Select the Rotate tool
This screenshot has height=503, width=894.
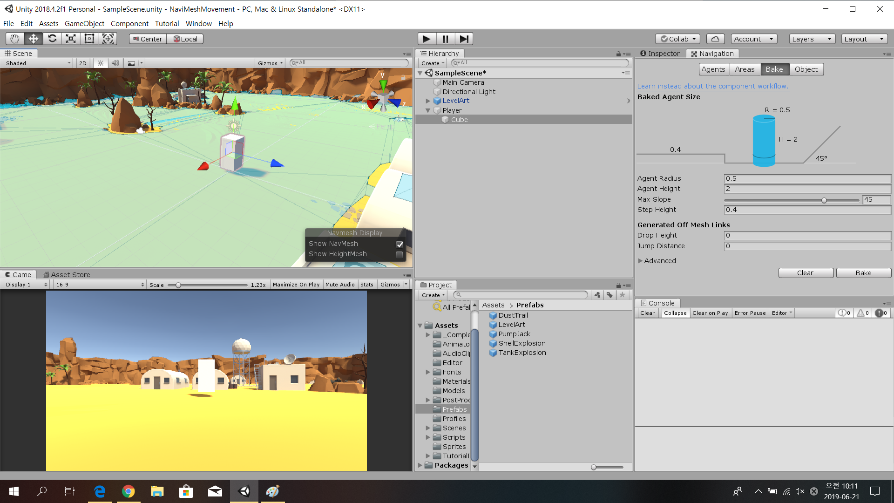pos(52,39)
